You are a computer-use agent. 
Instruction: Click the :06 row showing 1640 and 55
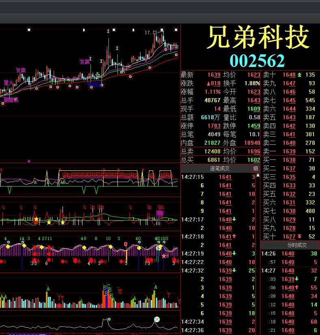(x=289, y=288)
